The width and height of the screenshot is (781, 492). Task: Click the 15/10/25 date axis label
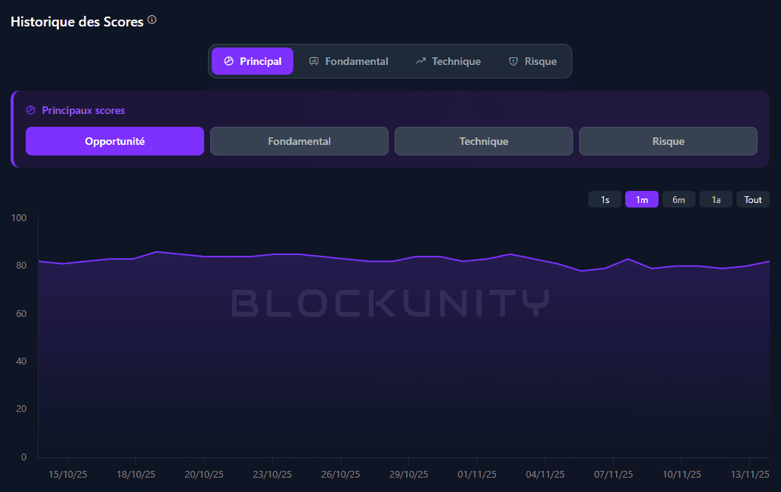(68, 475)
